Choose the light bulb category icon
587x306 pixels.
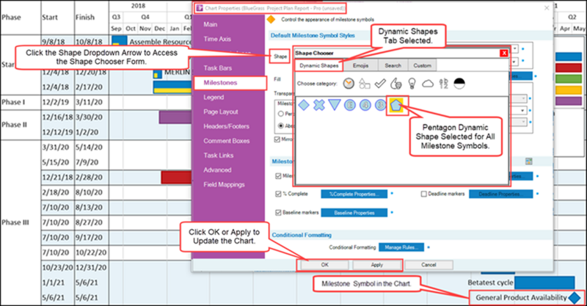pos(412,84)
